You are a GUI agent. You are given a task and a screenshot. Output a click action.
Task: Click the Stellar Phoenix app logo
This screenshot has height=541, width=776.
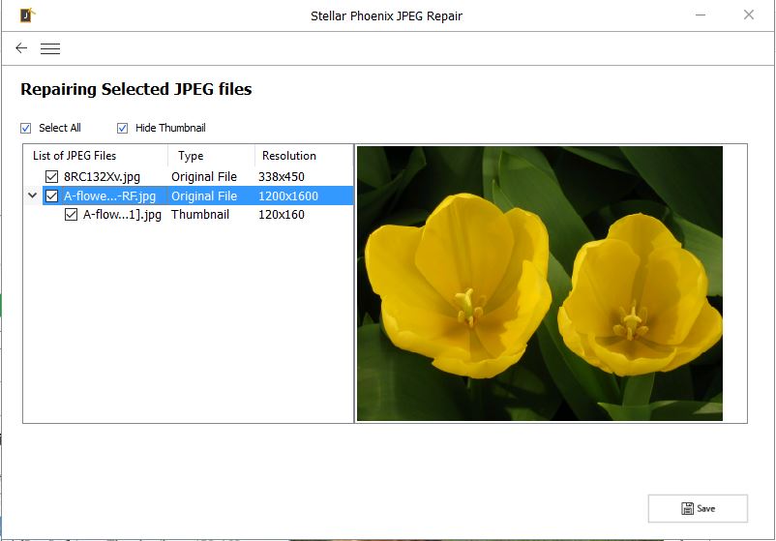pos(28,15)
